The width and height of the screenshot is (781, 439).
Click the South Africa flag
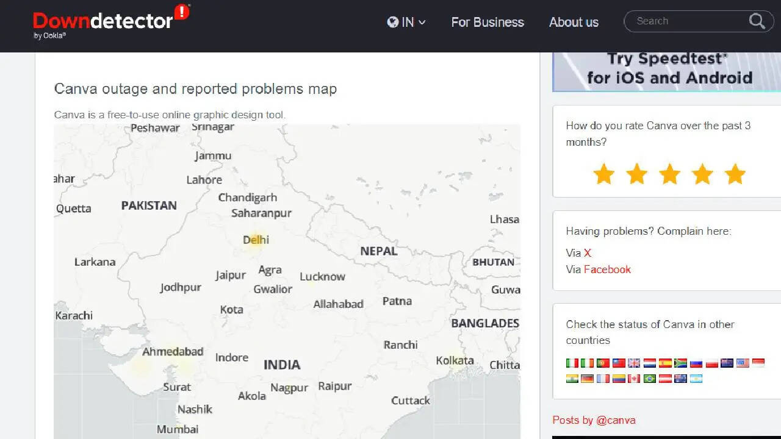tap(680, 363)
